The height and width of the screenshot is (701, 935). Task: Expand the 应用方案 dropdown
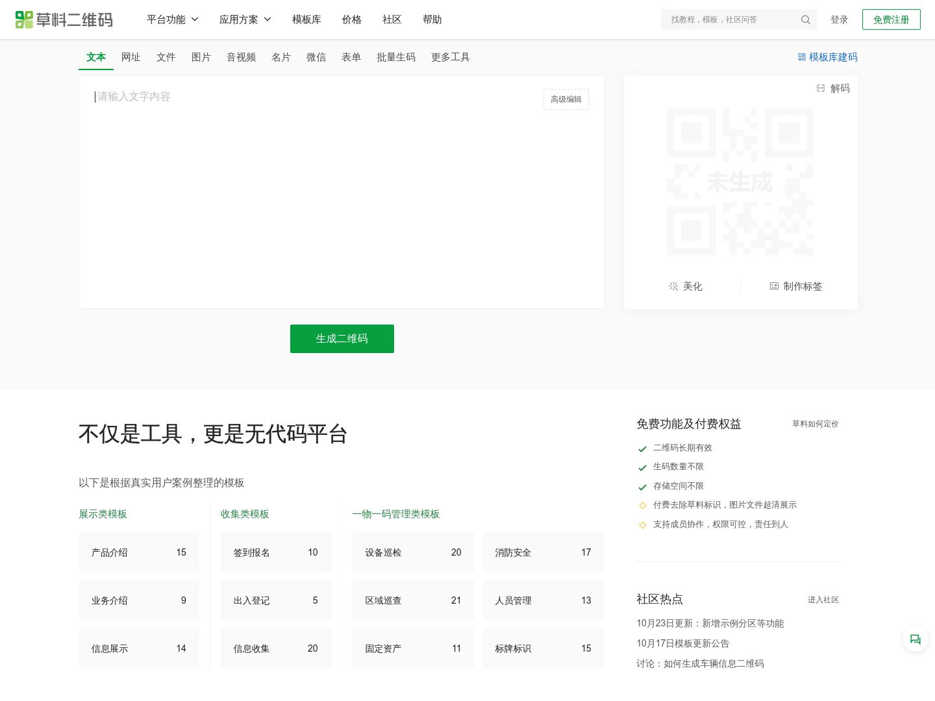click(x=245, y=19)
